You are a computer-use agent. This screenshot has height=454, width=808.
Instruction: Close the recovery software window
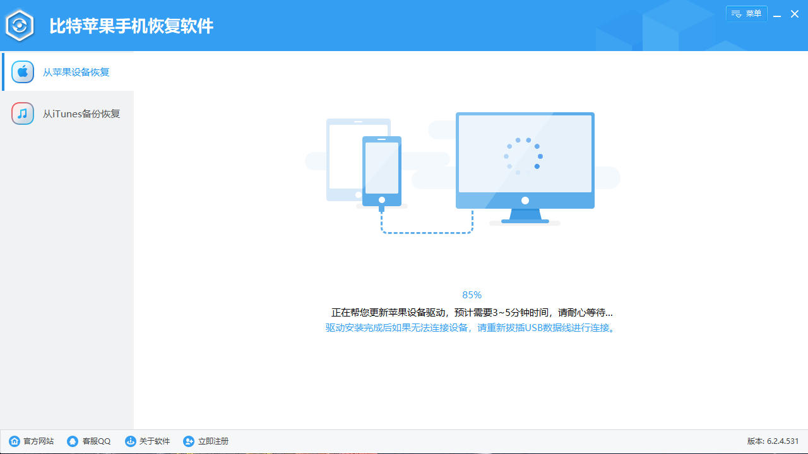tap(795, 14)
